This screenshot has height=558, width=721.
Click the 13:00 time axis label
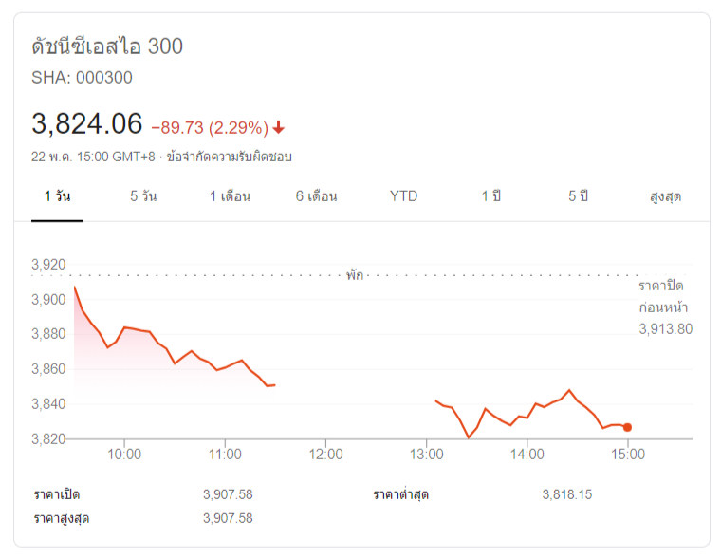coord(427,455)
